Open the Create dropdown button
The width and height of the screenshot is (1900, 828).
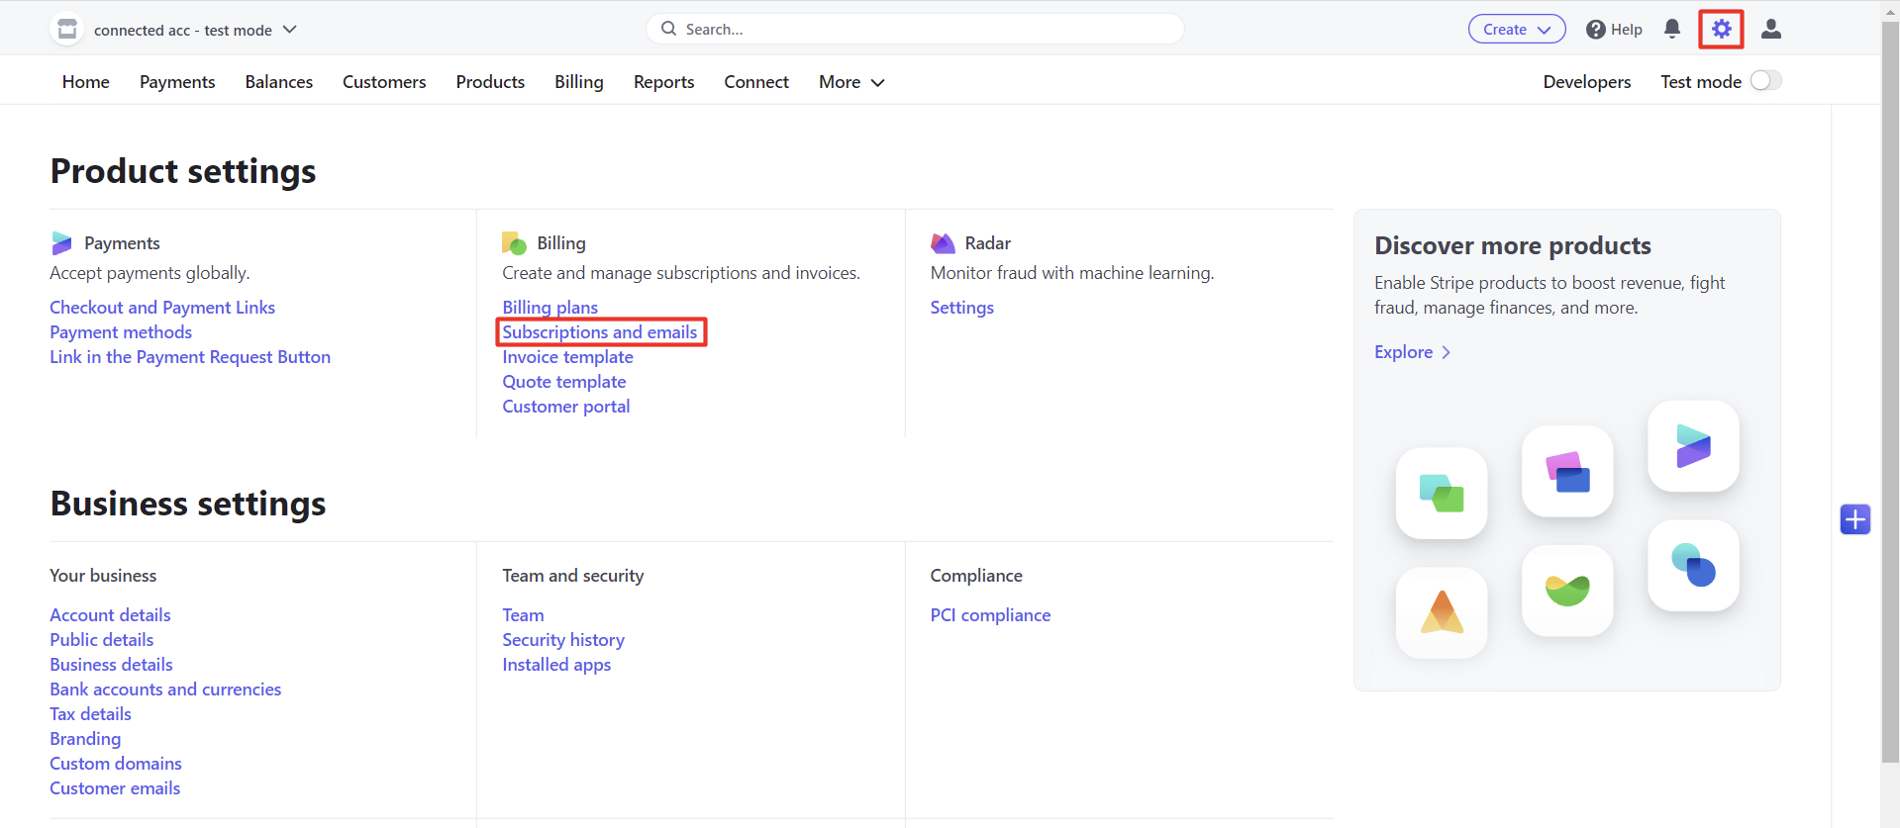coord(1517,29)
